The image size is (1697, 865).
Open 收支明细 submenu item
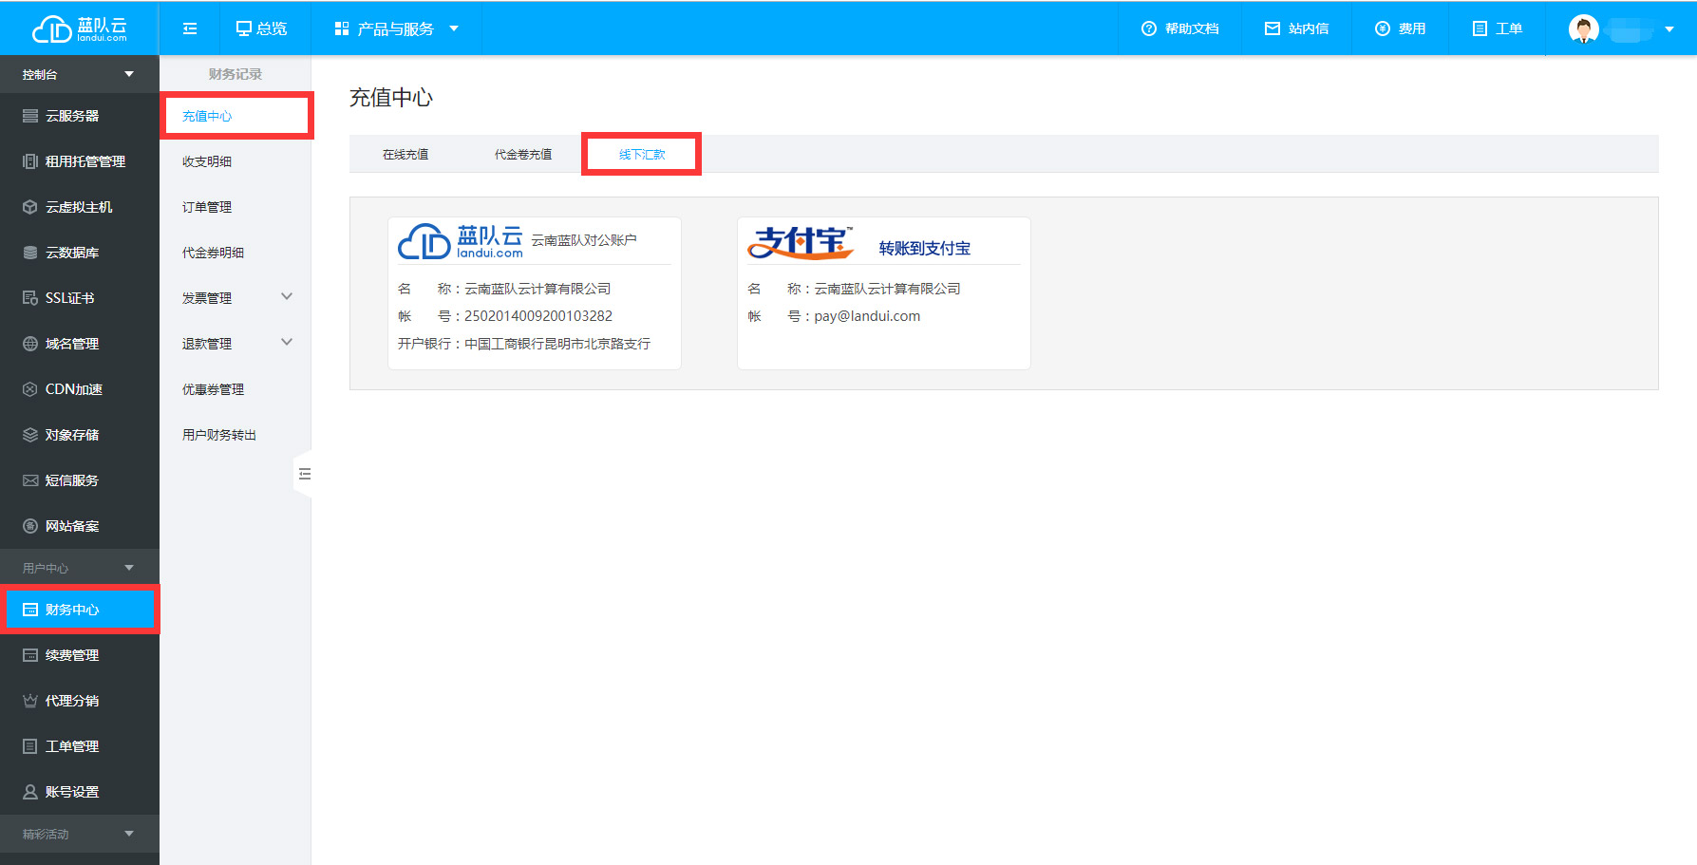pos(207,161)
